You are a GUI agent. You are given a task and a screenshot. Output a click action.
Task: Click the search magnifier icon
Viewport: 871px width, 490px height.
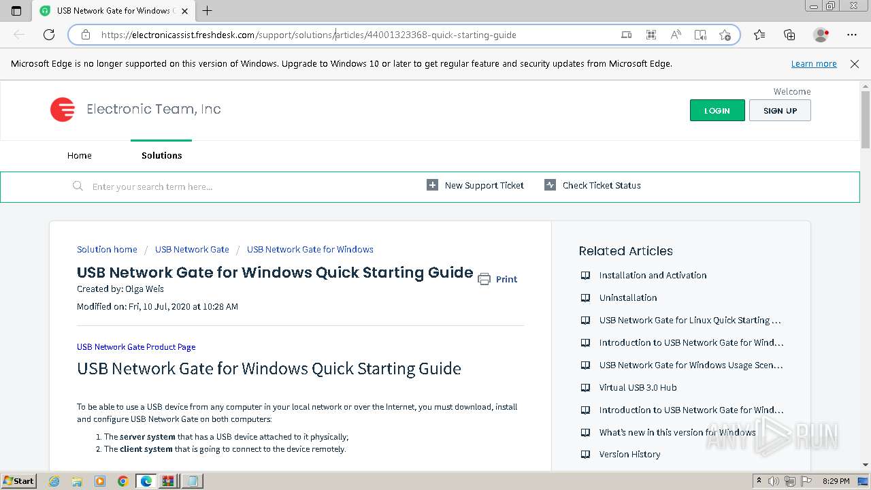tap(78, 186)
